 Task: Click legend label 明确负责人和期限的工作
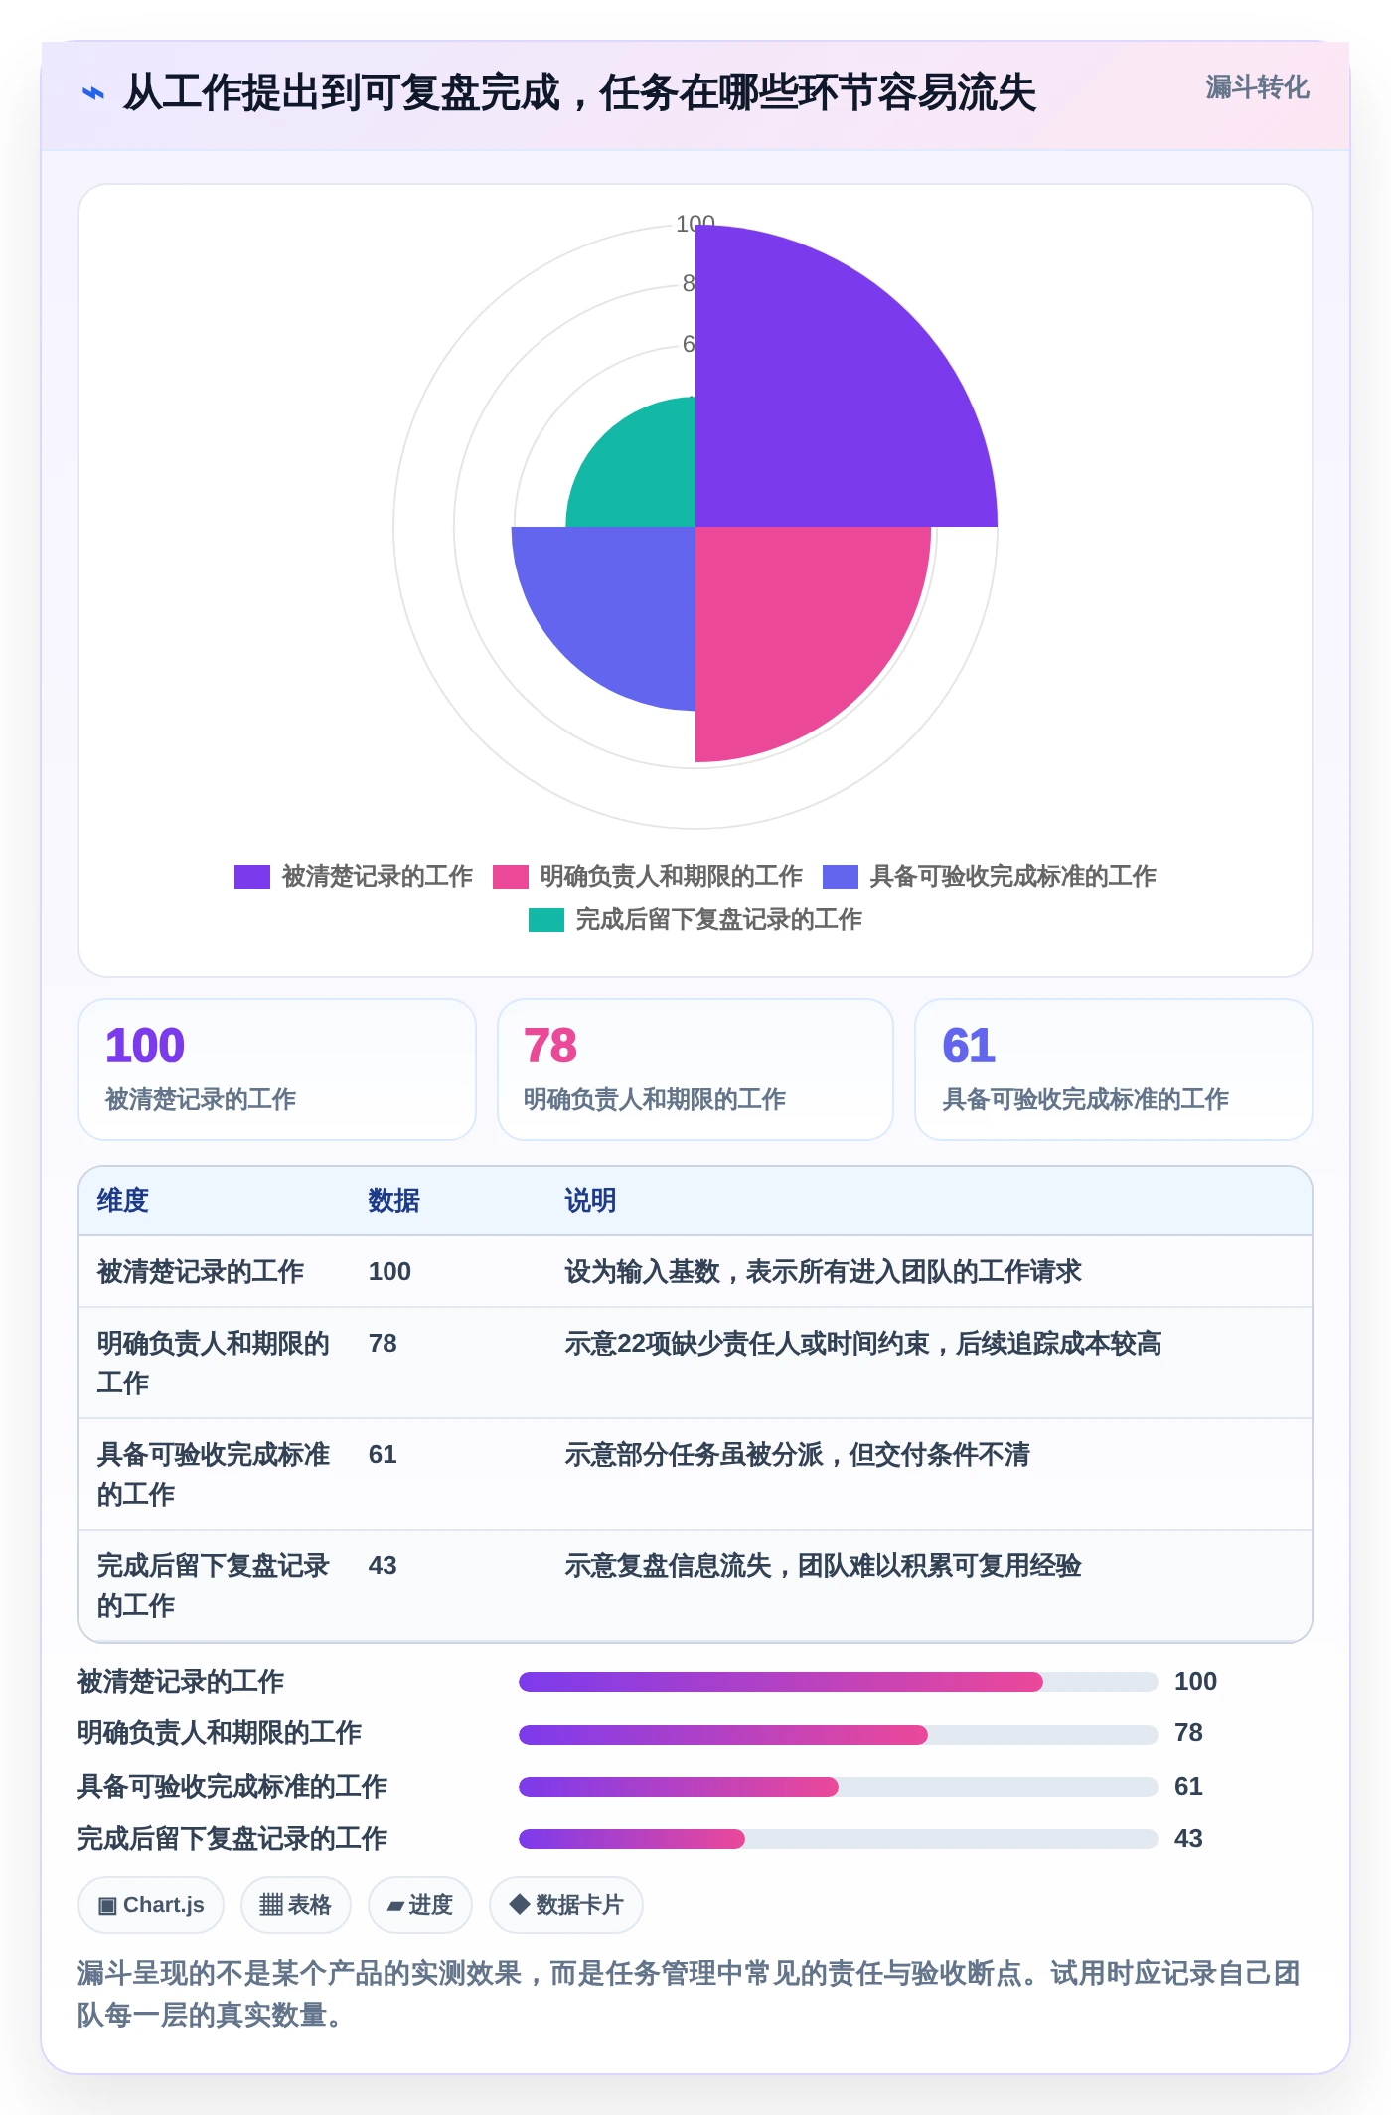coord(672,876)
